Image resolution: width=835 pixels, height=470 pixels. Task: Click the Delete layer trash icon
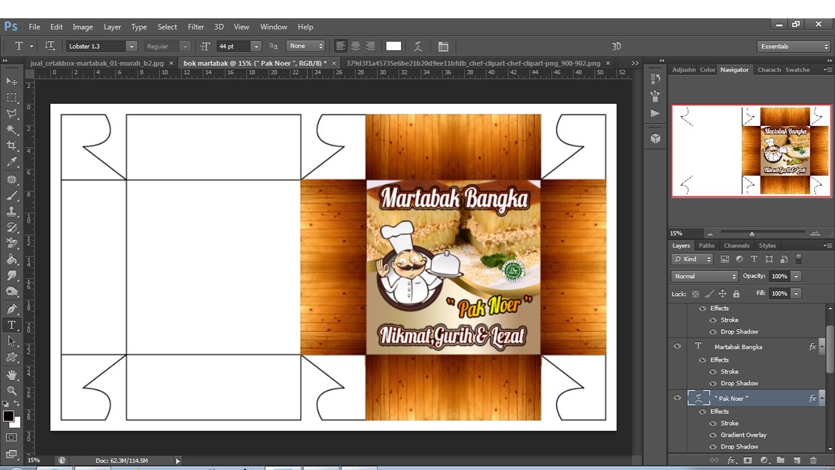[x=812, y=460]
